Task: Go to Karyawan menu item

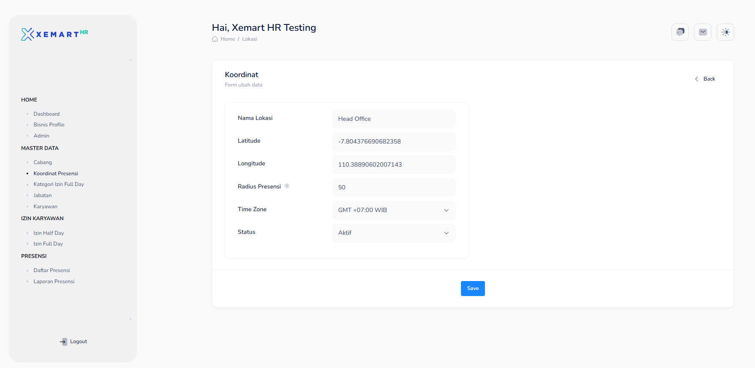Action: 45,206
